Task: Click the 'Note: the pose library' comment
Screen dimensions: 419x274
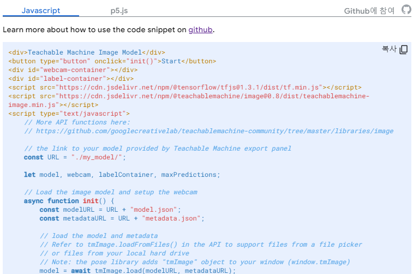Action: (195, 262)
